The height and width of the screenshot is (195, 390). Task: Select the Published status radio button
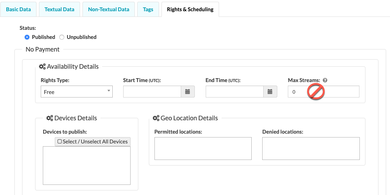(27, 37)
